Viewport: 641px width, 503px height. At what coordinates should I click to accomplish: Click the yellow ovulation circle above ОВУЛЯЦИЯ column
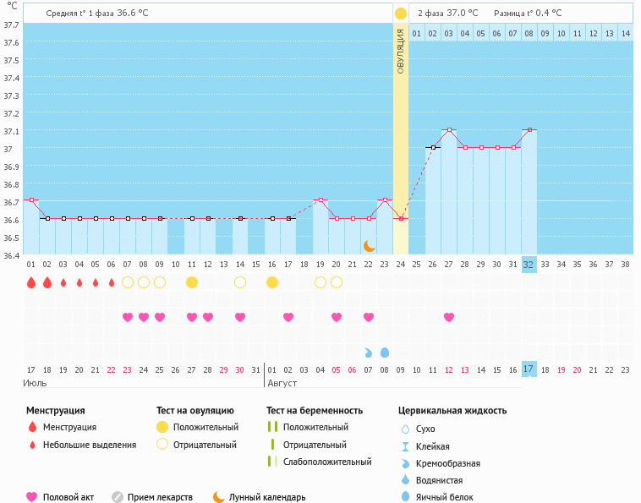(x=401, y=14)
